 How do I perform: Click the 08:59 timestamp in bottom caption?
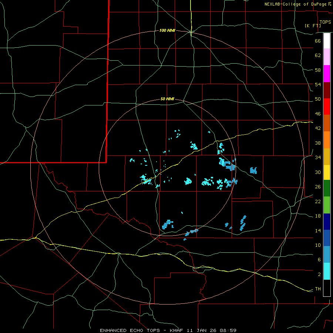pos(229,330)
